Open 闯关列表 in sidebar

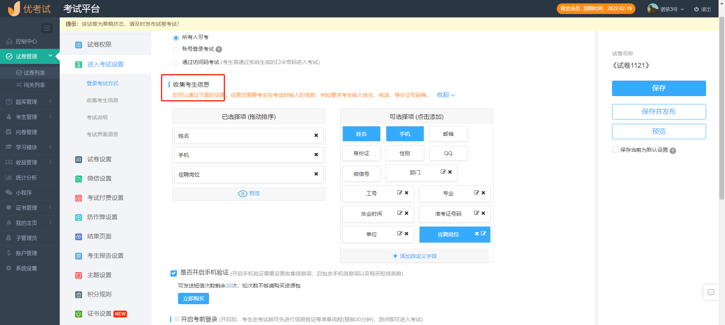30,85
